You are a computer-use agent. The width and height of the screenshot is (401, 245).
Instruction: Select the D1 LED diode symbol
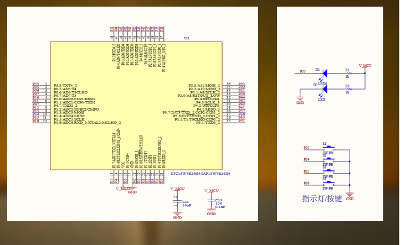click(325, 74)
